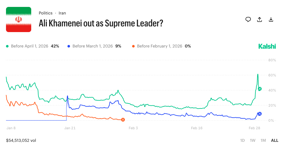Viewport: 286px width, 150px height.
Task: Switch chart to 1M range
Action: [x=263, y=140]
